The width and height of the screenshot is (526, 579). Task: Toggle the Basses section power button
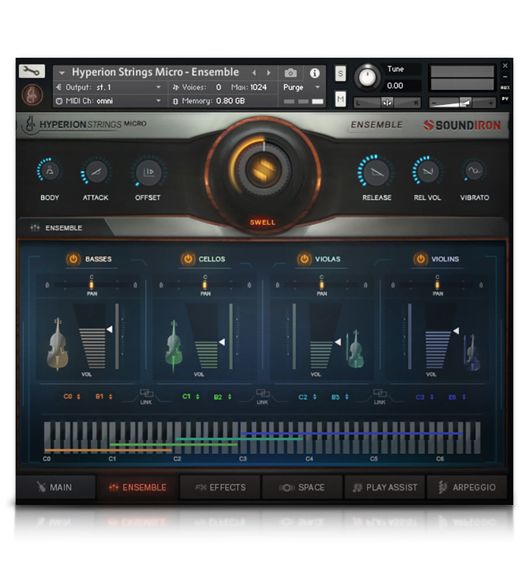(72, 259)
